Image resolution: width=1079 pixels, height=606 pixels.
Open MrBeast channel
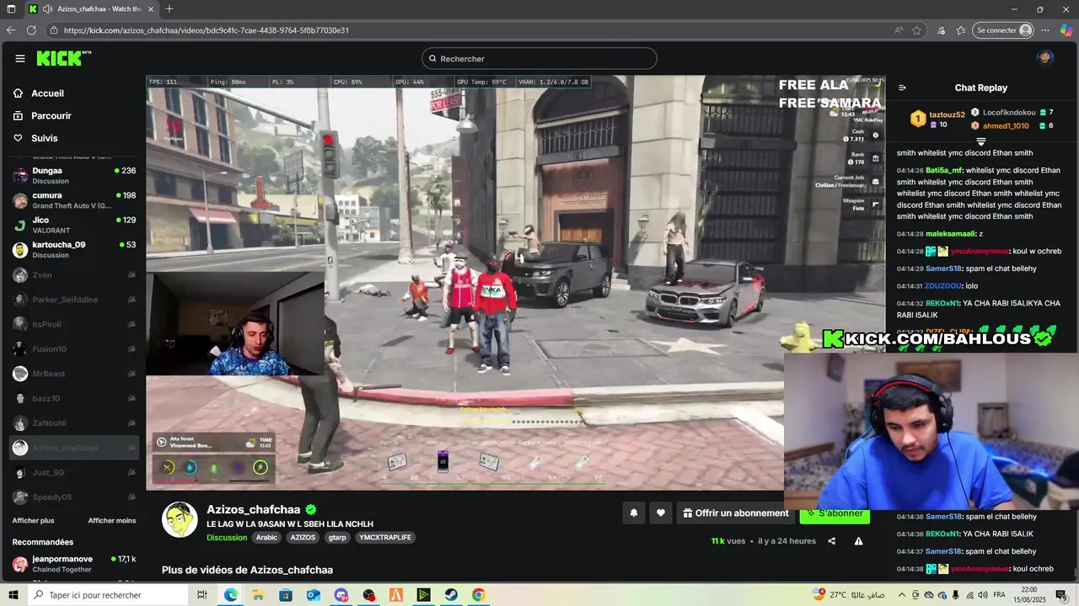74,374
